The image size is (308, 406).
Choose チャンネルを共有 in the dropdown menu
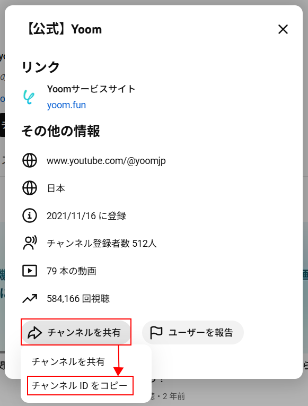pos(86,361)
